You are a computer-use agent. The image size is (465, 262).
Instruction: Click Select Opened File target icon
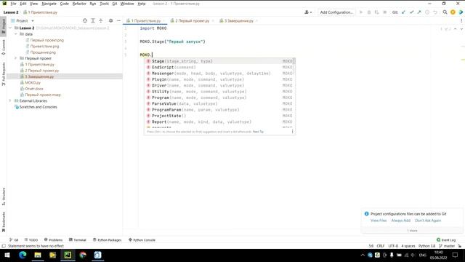click(x=85, y=20)
